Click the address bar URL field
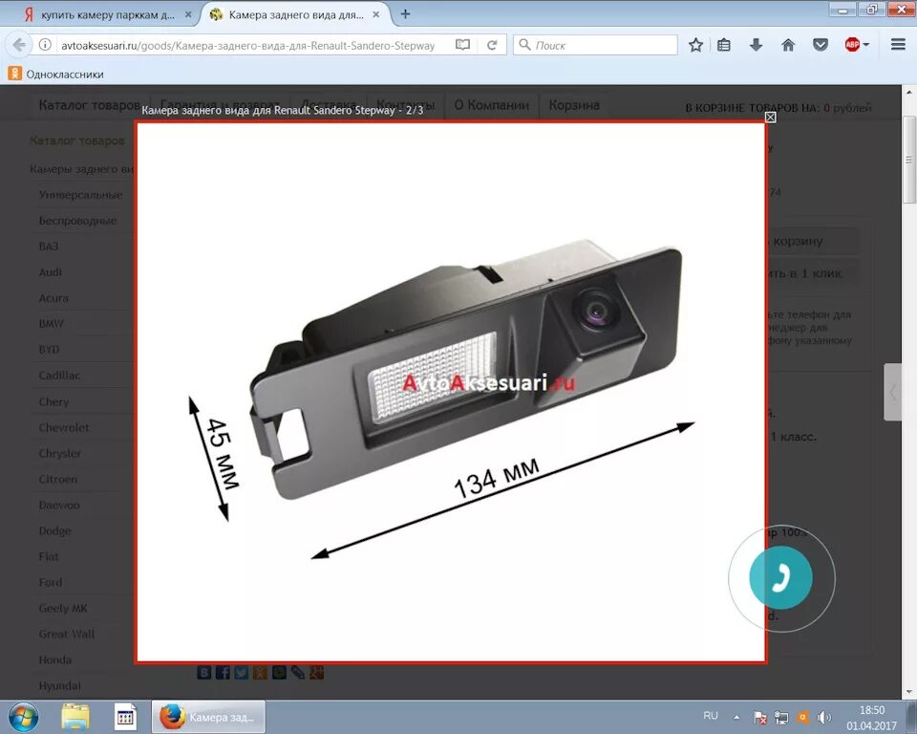Screen dimensions: 917x734 tap(247, 45)
